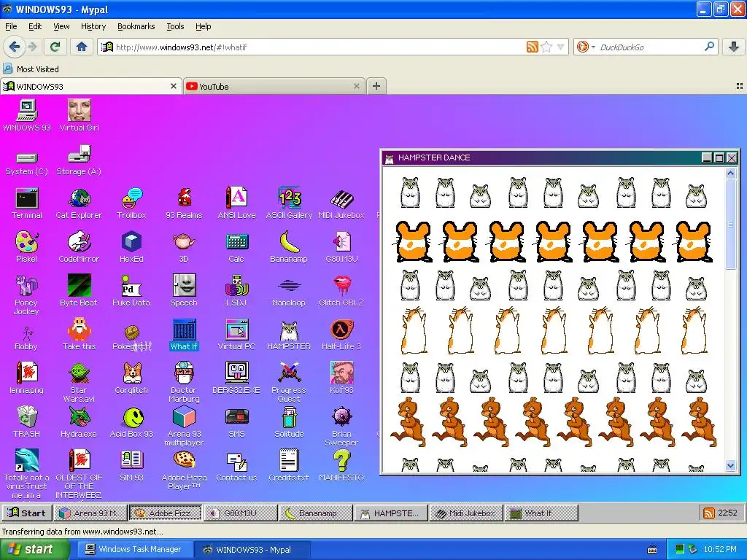Open the Trollbox chat icon
This screenshot has height=560, width=747.
click(x=131, y=203)
